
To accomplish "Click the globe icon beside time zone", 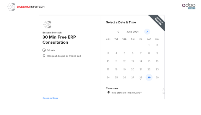I will pos(108,92).
